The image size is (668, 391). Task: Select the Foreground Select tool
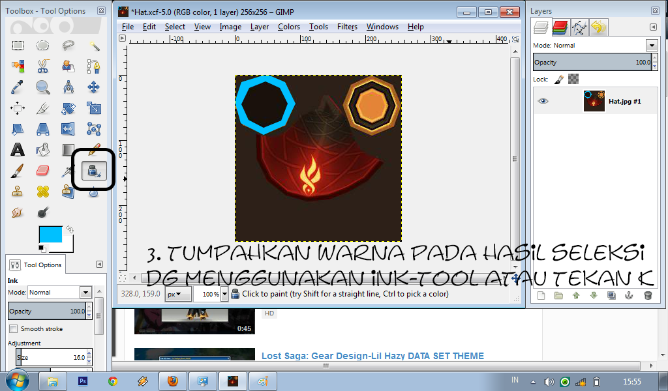68,66
